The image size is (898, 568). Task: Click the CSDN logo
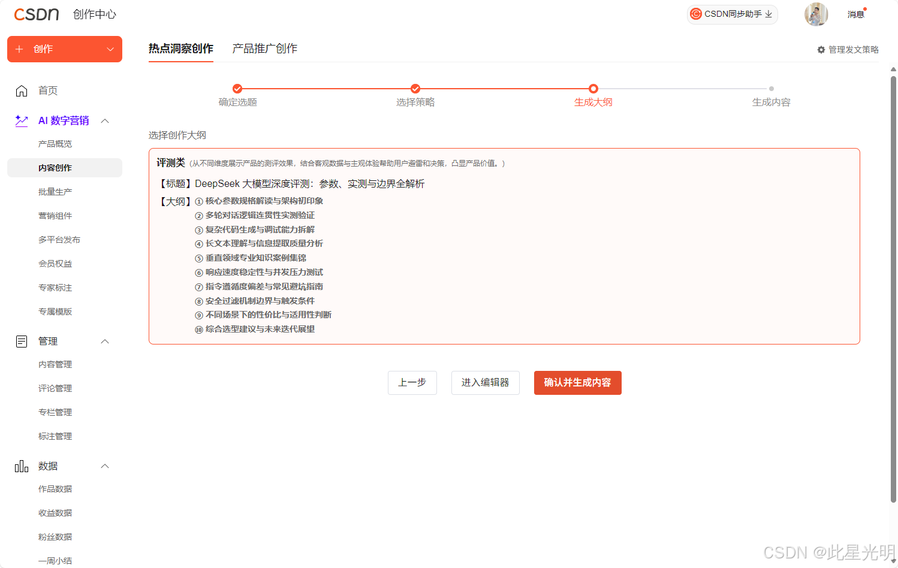pyautogui.click(x=37, y=14)
